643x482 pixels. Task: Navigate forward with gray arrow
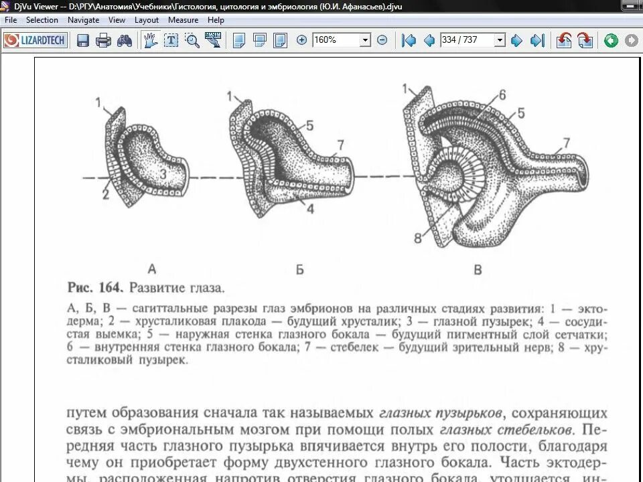(632, 40)
